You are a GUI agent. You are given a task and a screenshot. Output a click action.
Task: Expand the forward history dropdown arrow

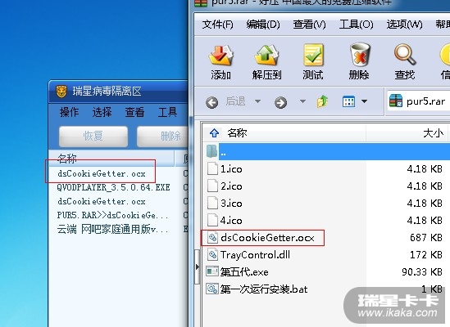tap(302, 101)
